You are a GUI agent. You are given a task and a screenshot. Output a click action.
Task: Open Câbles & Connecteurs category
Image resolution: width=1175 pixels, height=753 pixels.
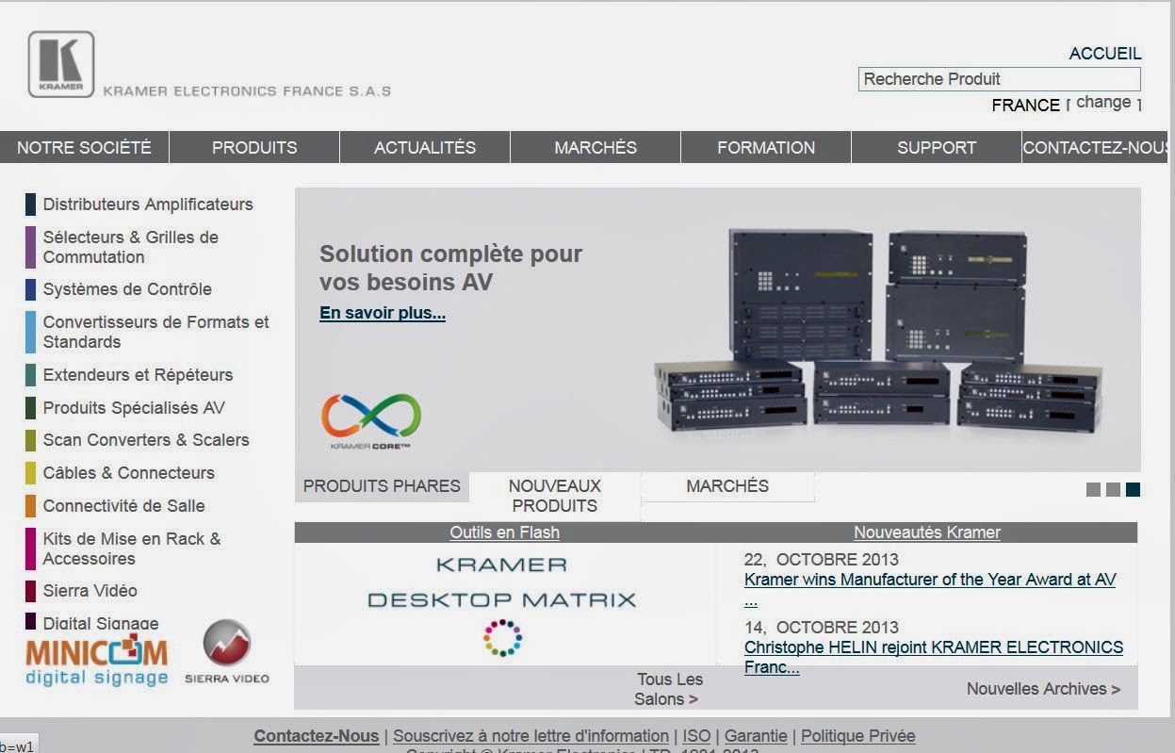pyautogui.click(x=128, y=473)
